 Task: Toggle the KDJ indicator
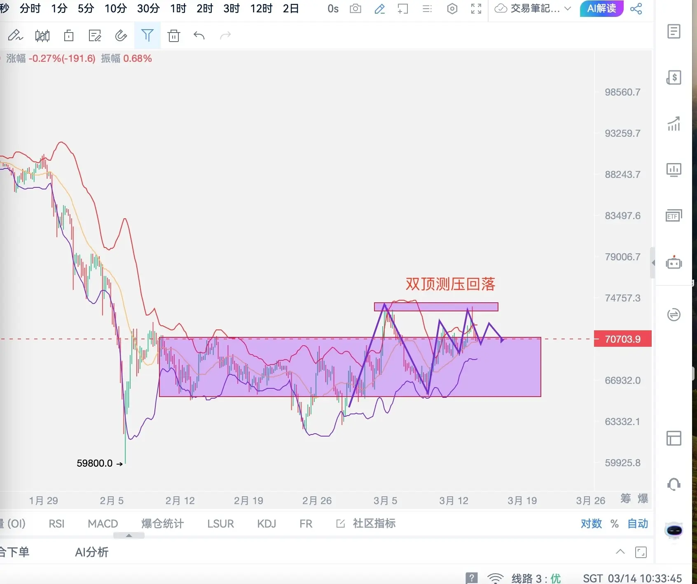tap(267, 523)
